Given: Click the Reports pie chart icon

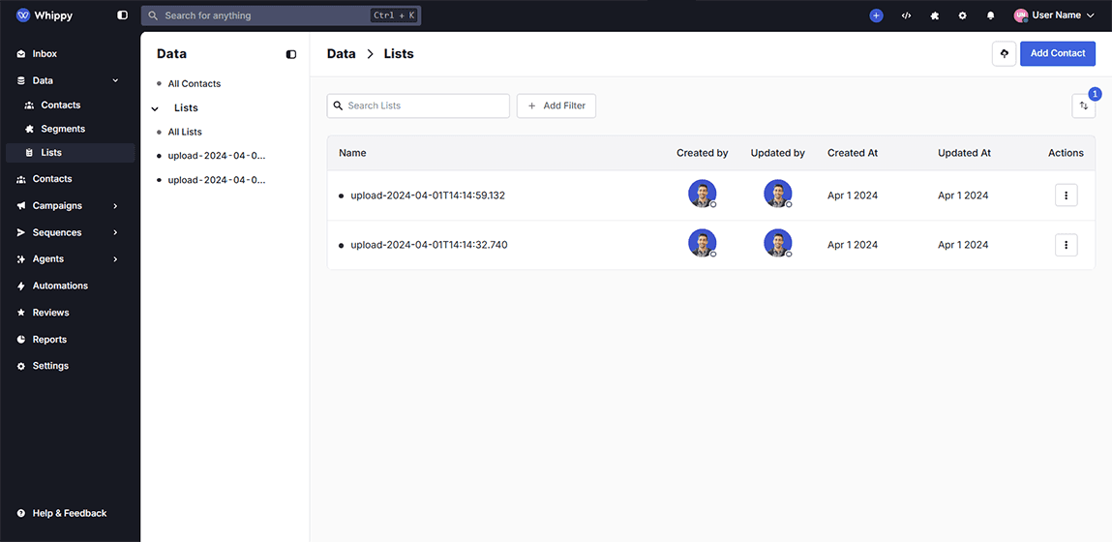Looking at the screenshot, I should pos(20,339).
